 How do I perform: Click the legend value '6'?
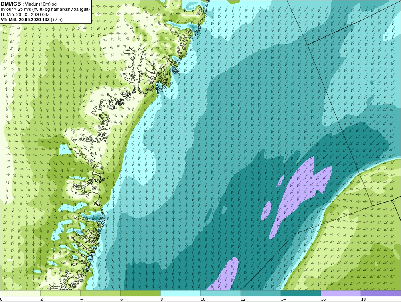pos(122,299)
